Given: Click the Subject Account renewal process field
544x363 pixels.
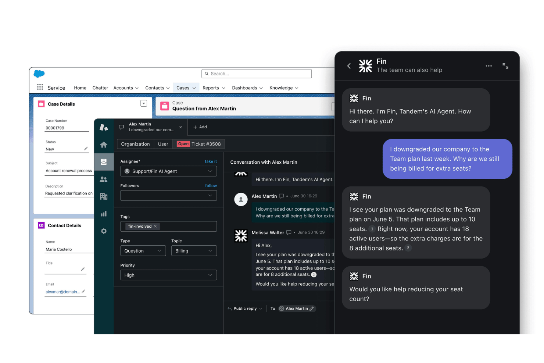Looking at the screenshot, I should (x=69, y=171).
